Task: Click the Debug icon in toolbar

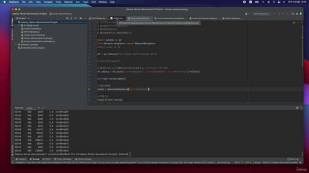Action: (x=279, y=14)
